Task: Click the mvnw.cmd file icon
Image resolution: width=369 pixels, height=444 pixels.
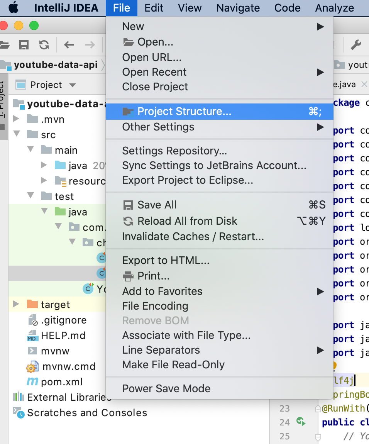Action: coord(32,366)
